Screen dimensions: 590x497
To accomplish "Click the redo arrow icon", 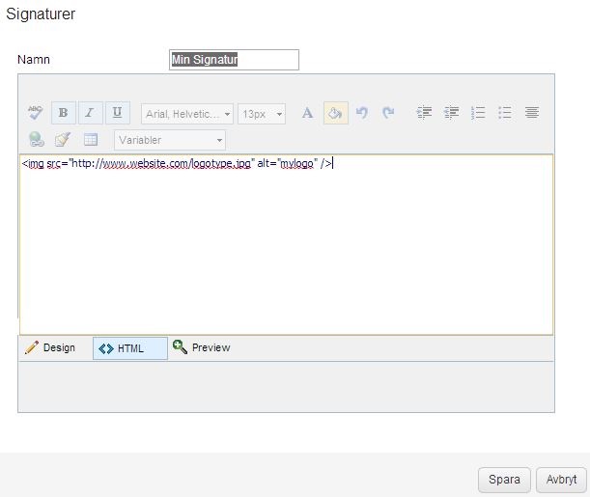I will click(388, 113).
